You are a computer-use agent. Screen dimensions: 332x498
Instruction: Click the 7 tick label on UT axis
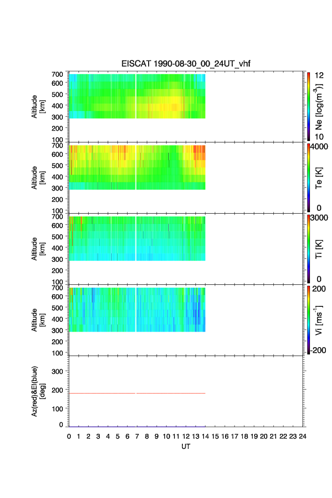point(137,436)
